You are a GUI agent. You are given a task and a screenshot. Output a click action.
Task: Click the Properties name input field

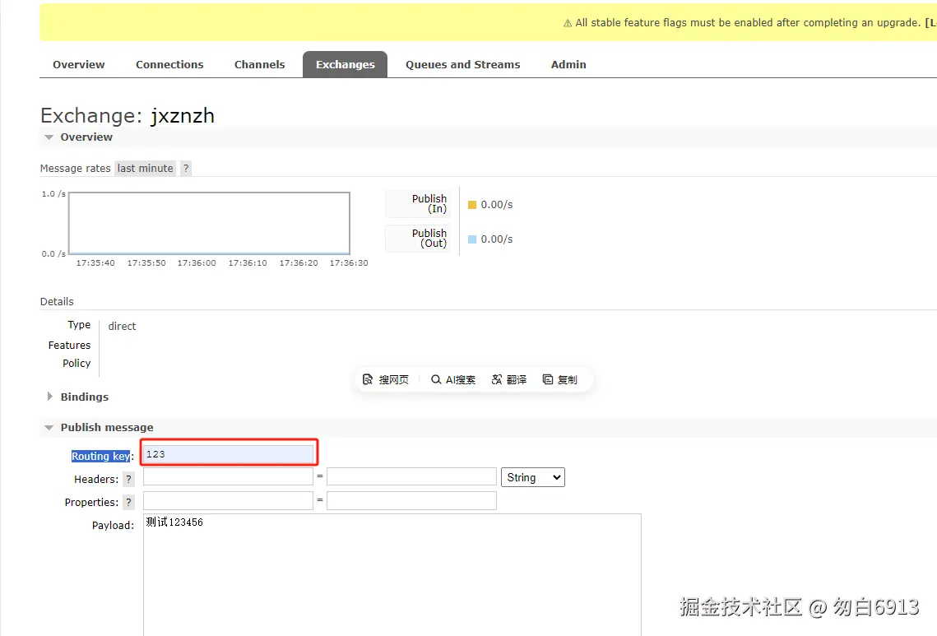pyautogui.click(x=228, y=501)
